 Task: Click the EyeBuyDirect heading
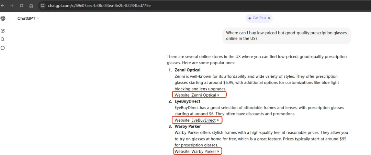188,101
